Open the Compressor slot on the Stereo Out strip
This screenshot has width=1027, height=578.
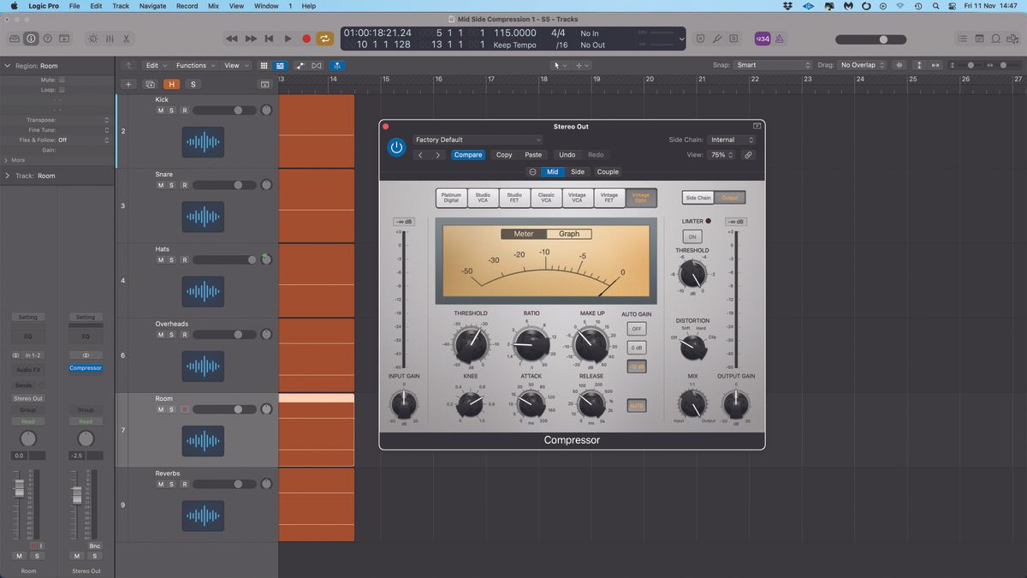(x=85, y=367)
